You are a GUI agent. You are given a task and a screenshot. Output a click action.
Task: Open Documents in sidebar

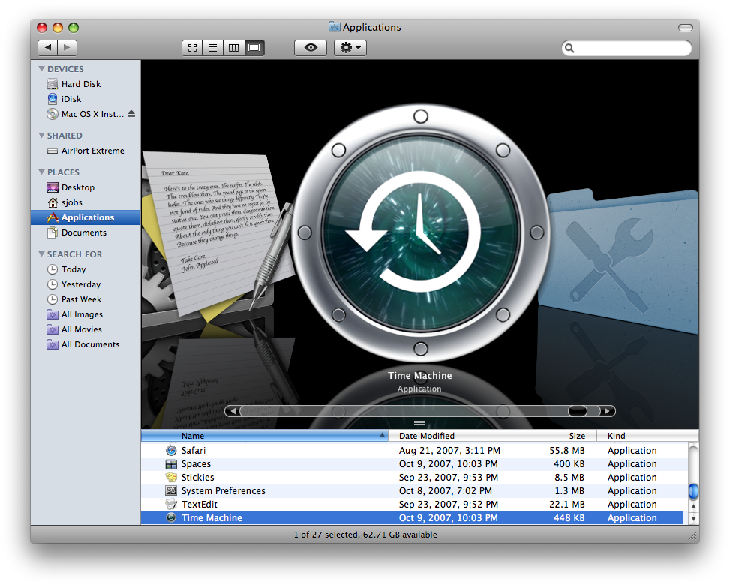pos(86,232)
